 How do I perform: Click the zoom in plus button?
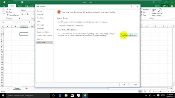[168, 91]
